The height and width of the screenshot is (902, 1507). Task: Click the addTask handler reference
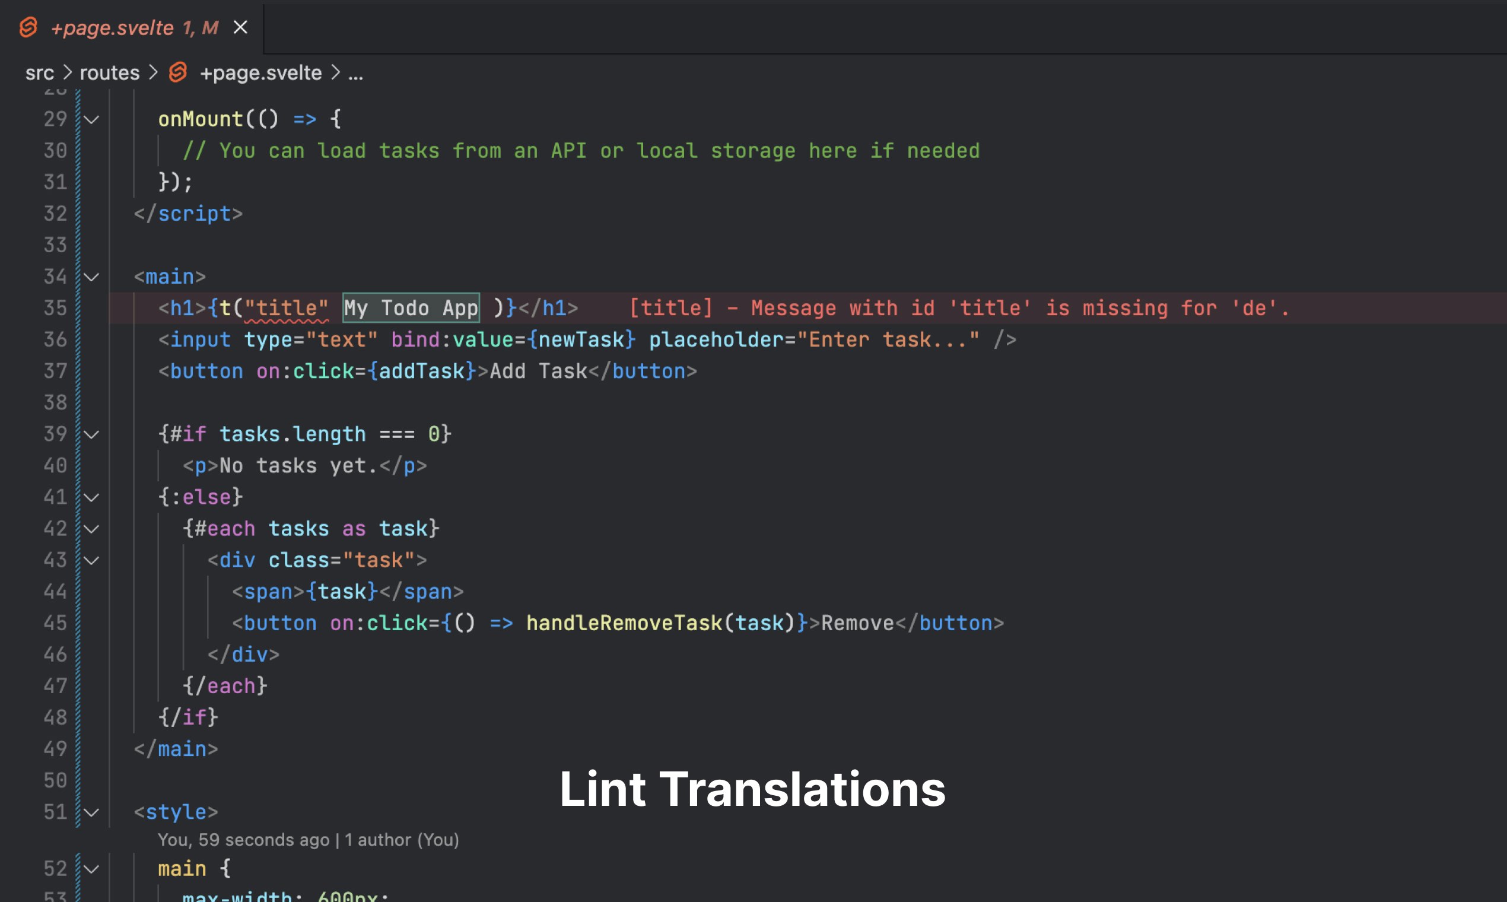click(422, 371)
